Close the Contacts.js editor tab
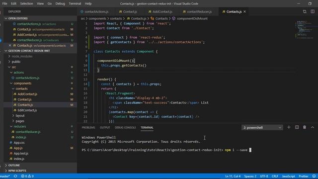Screen dimensions: 318x179 click(x=245, y=11)
